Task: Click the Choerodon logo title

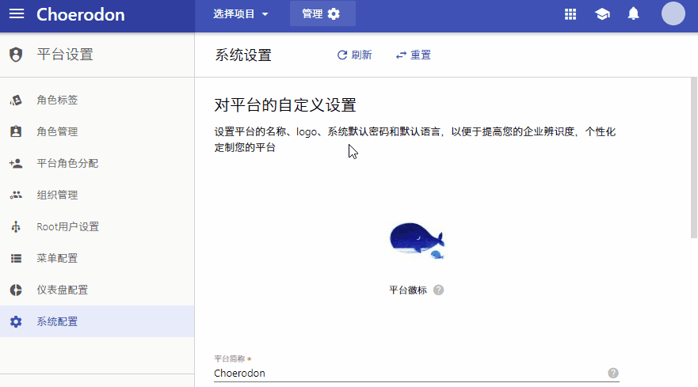Action: click(x=81, y=15)
